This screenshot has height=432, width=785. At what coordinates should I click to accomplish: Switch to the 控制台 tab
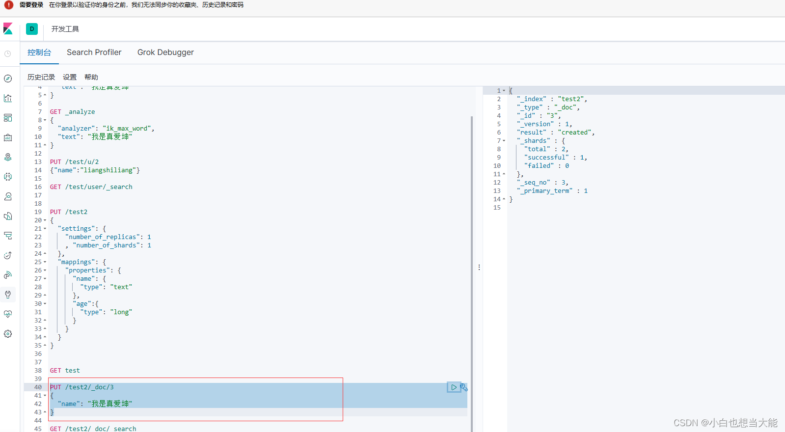pos(39,53)
